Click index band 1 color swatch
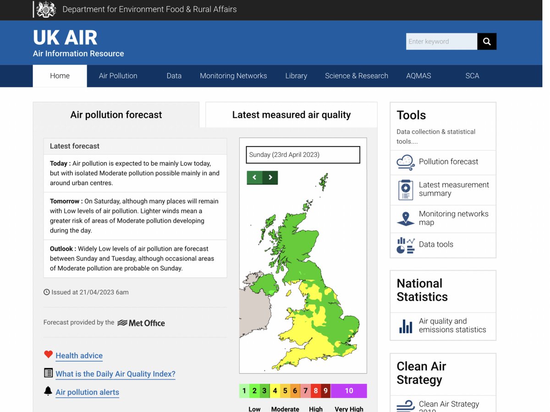Screen dimensions: 550x412 [244, 391]
